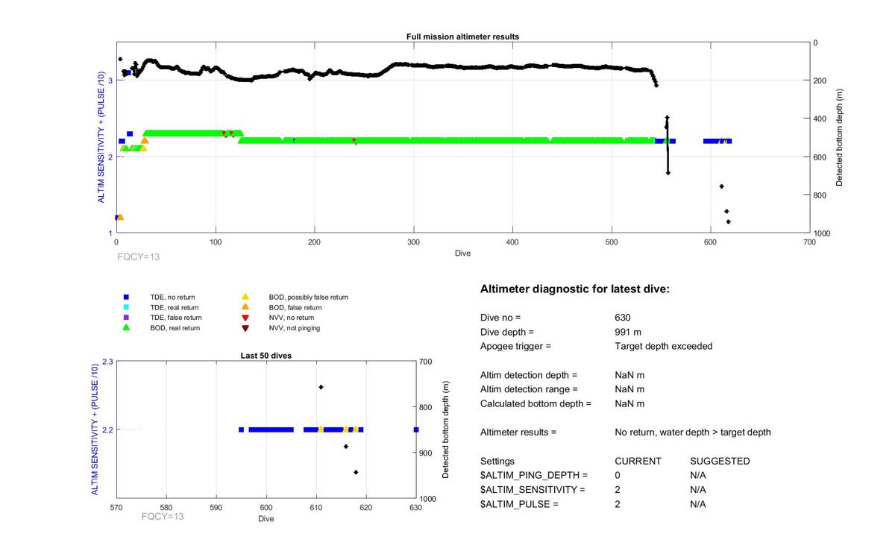Click the orange 'BOD, false return' legend triangle
Image resolution: width=895 pixels, height=560 pixels.
(245, 307)
